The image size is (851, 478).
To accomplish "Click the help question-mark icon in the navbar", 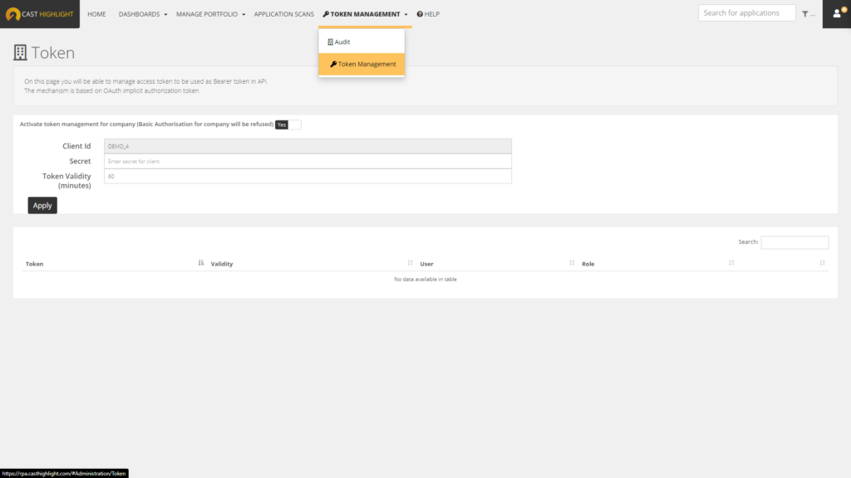I will click(x=418, y=14).
